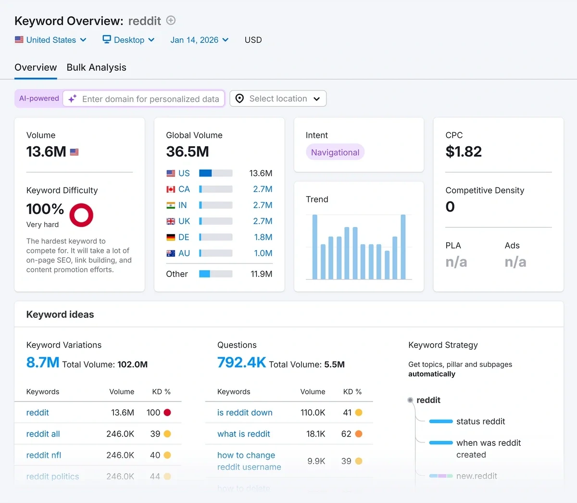
Task: Open the United States location dropdown
Action: tap(50, 40)
